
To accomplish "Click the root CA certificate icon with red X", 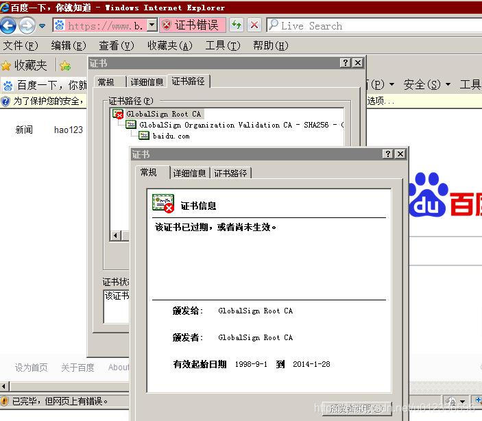I will (x=118, y=114).
